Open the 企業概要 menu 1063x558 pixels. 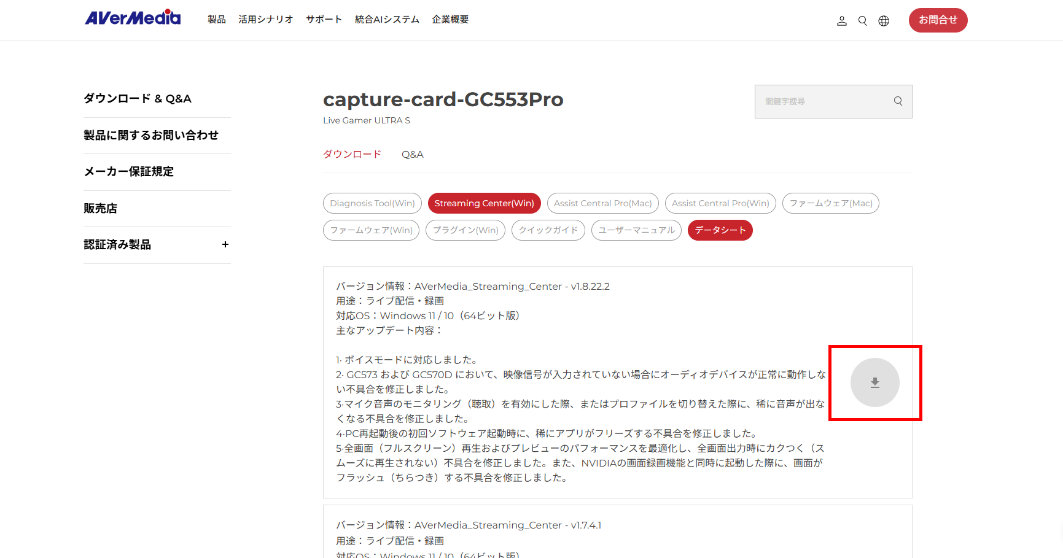(450, 20)
